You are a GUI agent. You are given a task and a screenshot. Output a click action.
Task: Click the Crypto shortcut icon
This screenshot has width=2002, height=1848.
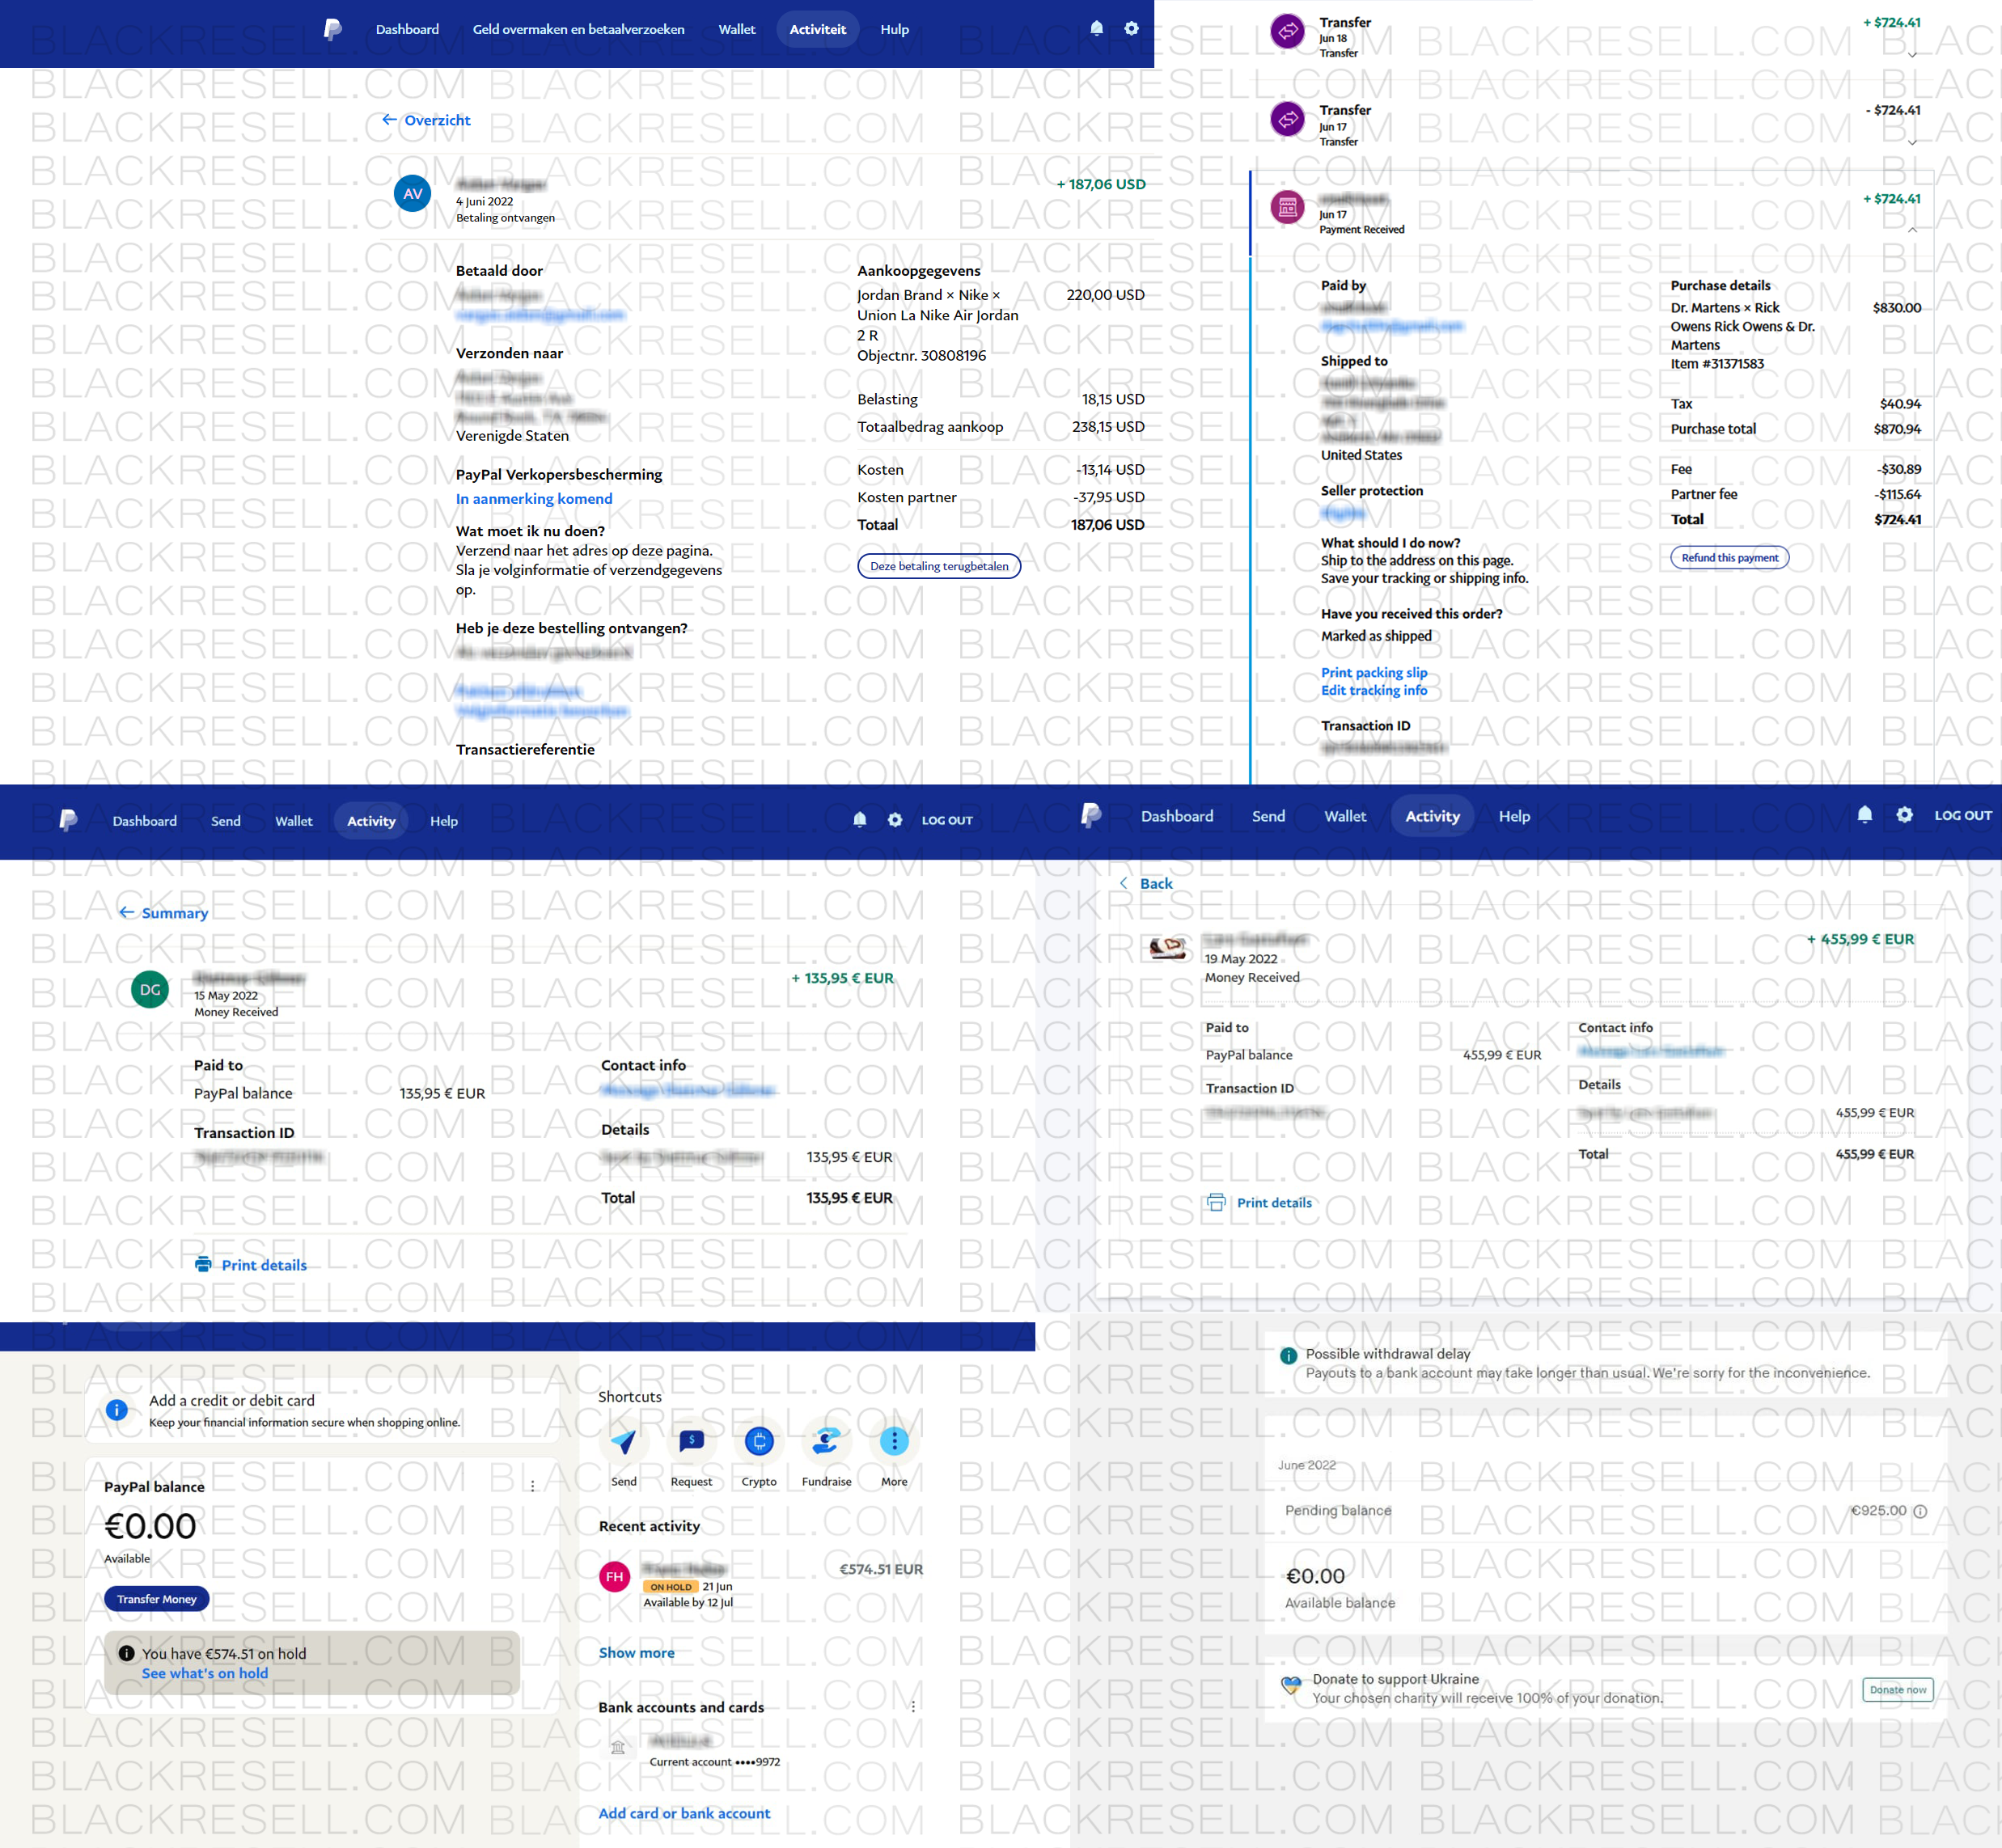pyautogui.click(x=759, y=1441)
